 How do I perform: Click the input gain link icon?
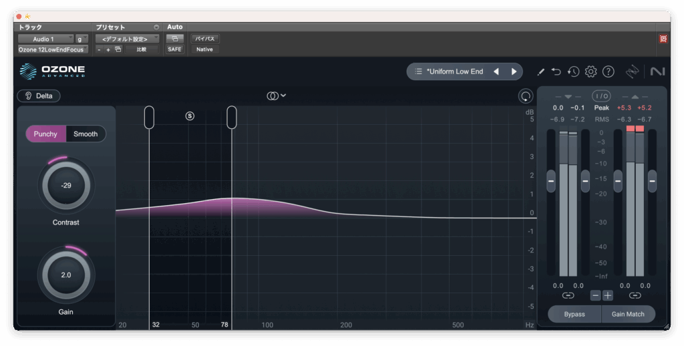point(568,295)
